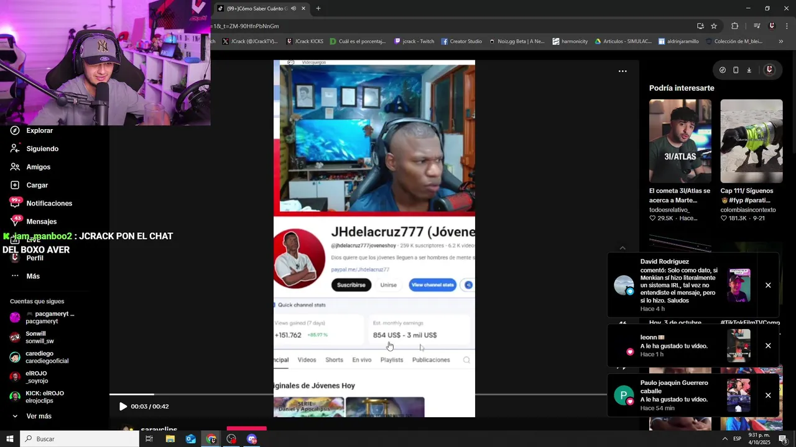Dismiss David Rodriguez comment notification
The height and width of the screenshot is (447, 796).
pos(768,286)
